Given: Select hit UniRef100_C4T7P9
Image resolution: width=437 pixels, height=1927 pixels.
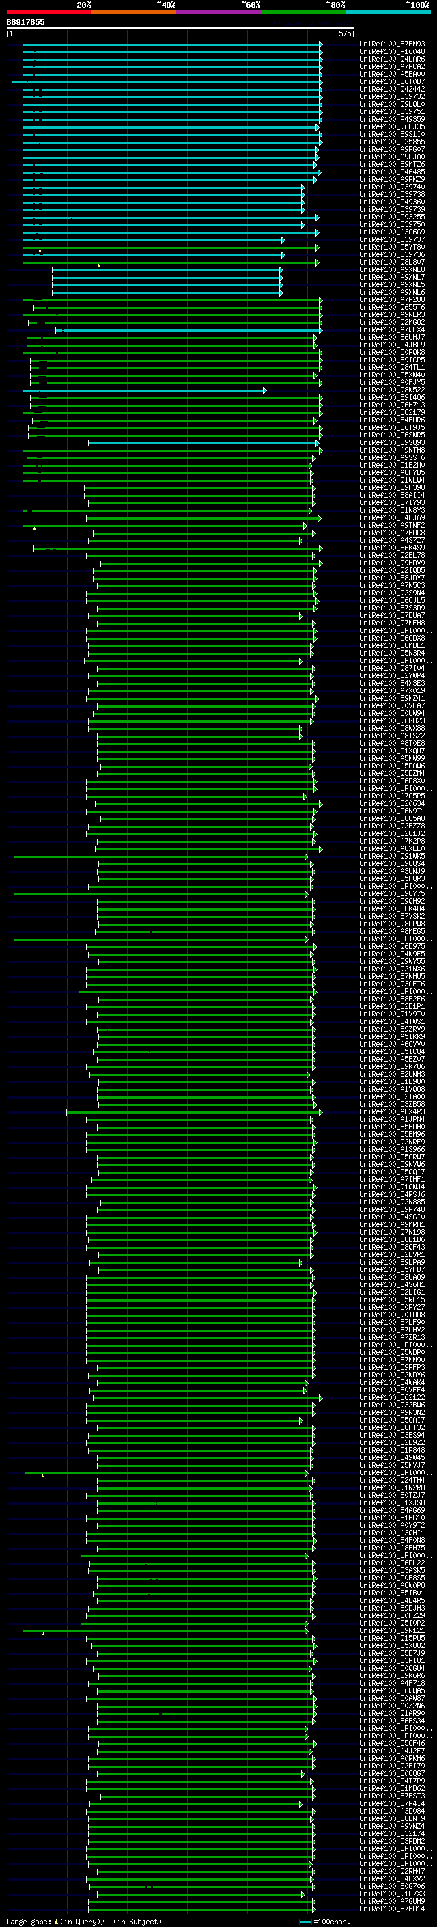Looking at the screenshot, I should (x=392, y=1781).
